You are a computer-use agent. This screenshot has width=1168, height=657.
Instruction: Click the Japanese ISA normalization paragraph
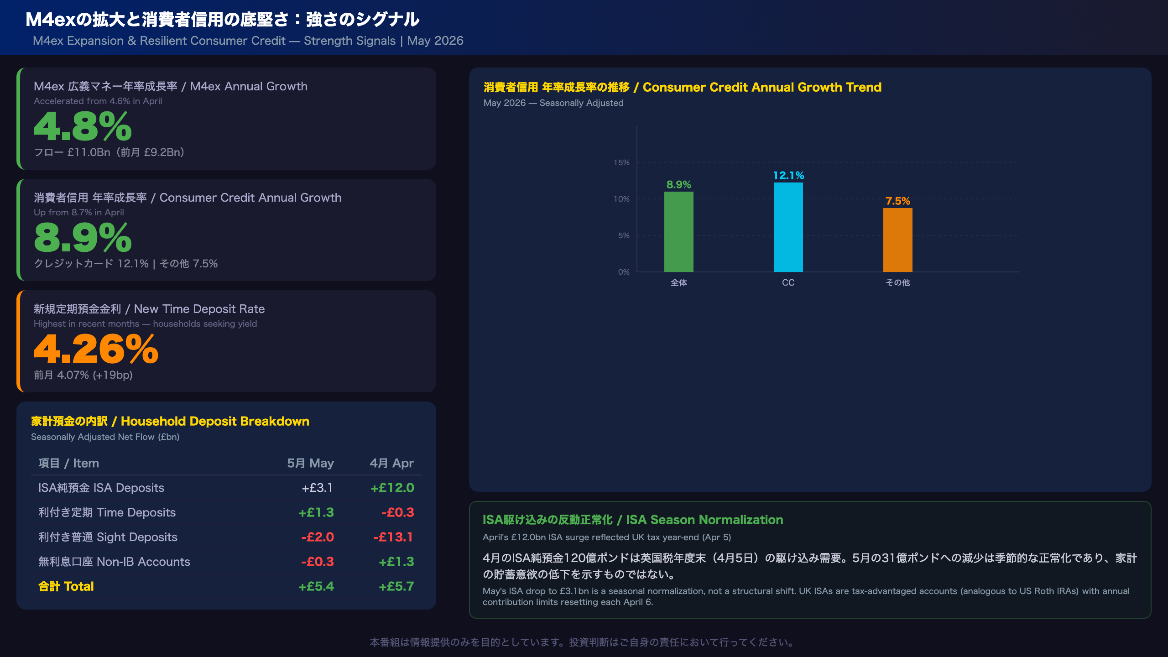coord(810,566)
